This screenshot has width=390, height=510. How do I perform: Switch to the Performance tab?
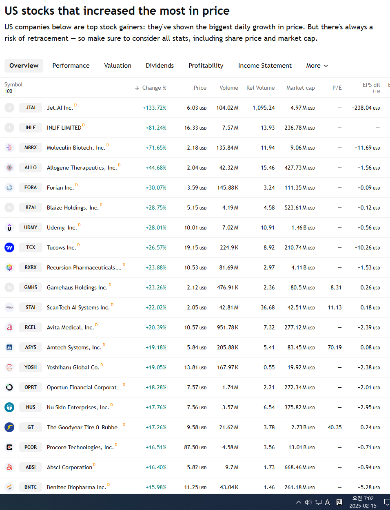pyautogui.click(x=71, y=66)
